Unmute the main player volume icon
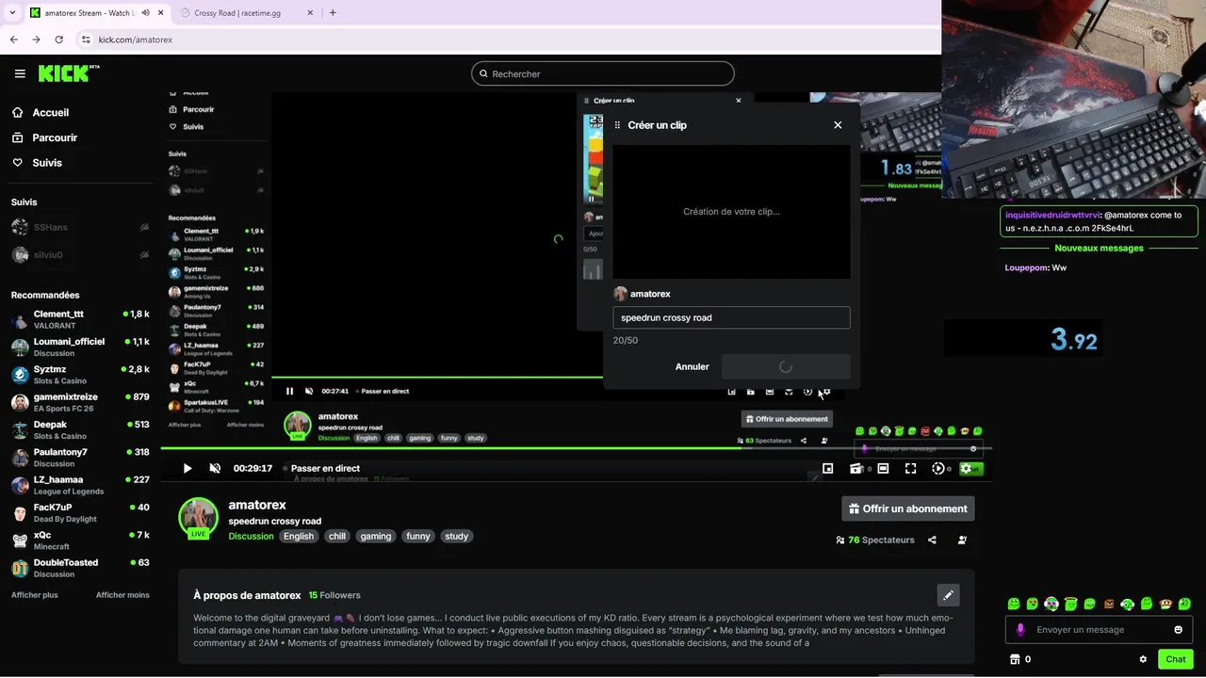 [x=215, y=468]
